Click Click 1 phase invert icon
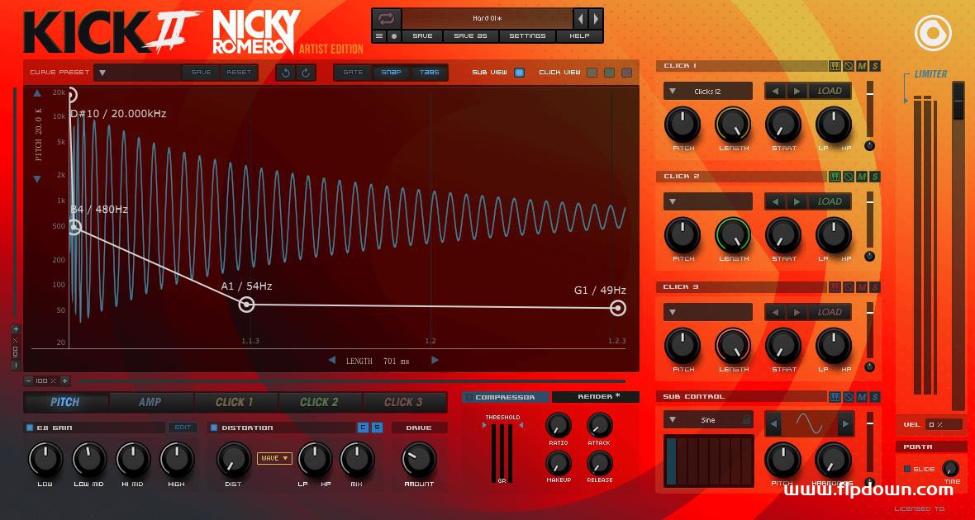Screen dimensions: 975x520 point(849,66)
